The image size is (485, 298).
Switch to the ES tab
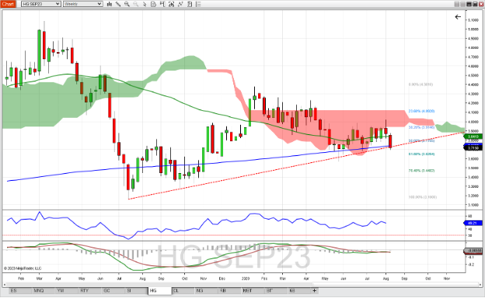tap(20, 290)
